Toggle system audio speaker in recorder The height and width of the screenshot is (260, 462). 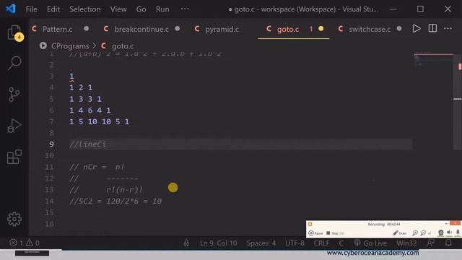point(449,233)
